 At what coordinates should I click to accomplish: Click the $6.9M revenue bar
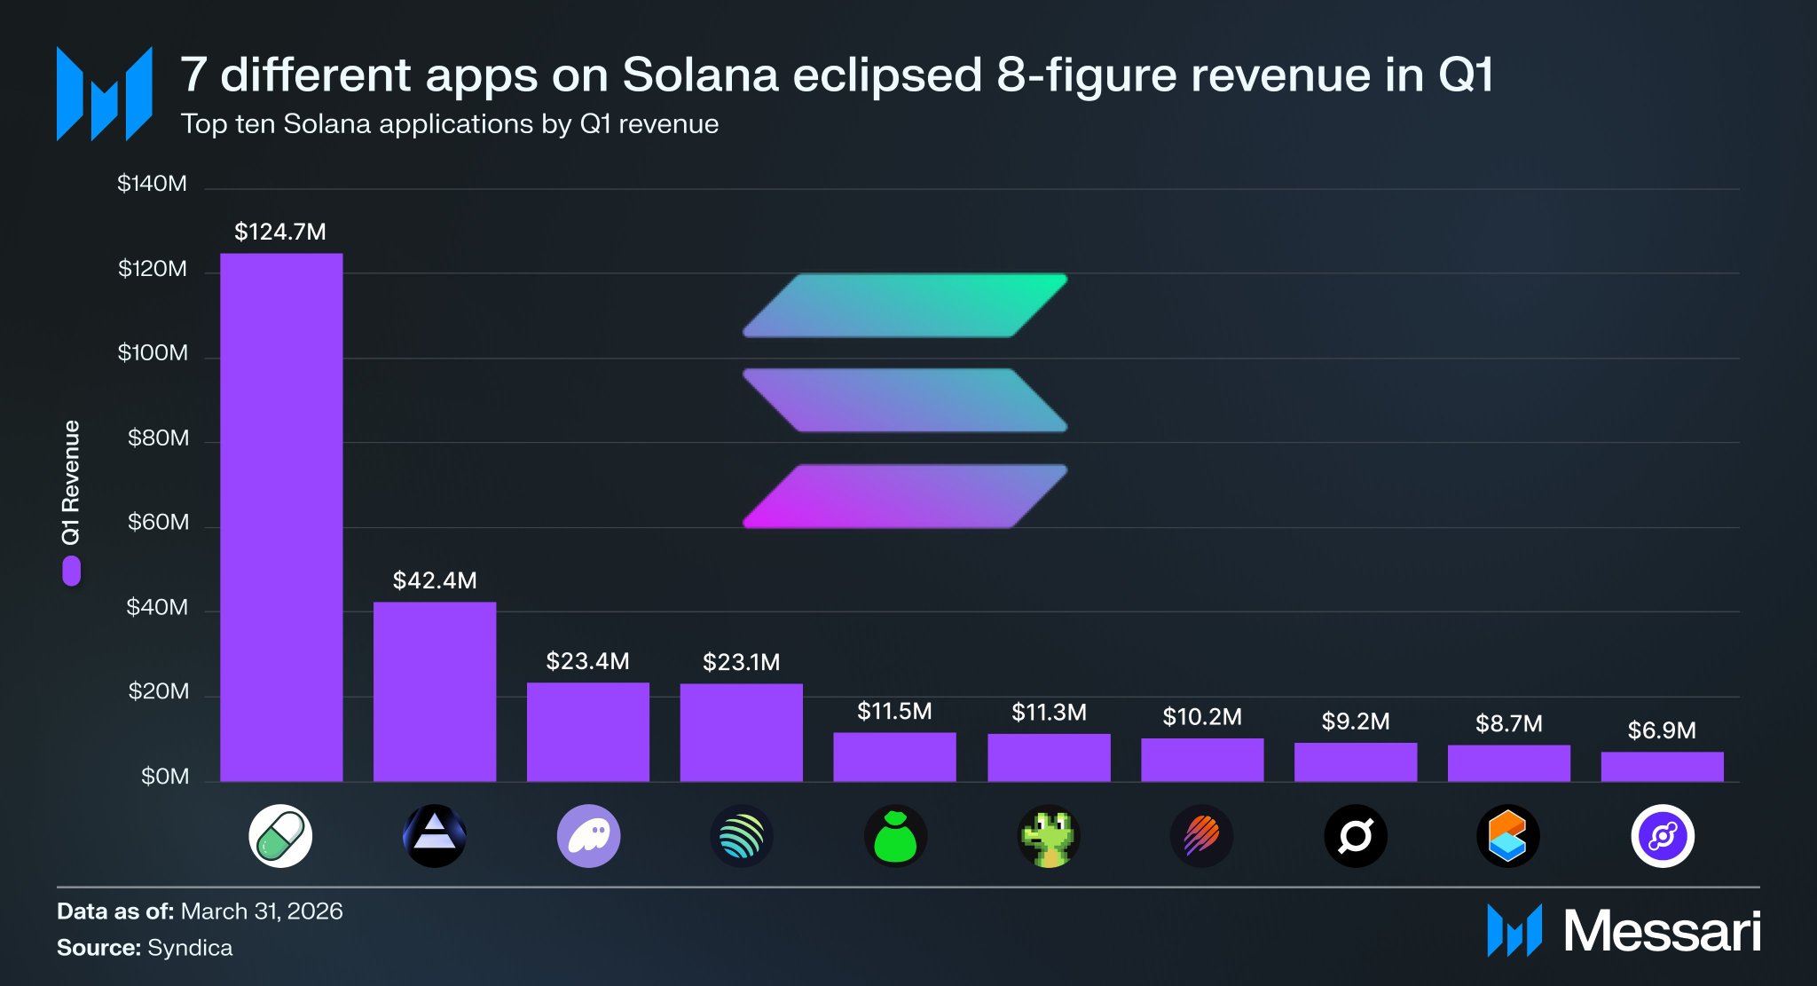click(x=1663, y=767)
